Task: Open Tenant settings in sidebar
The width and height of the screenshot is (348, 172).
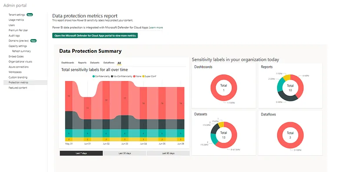Action: pos(17,15)
